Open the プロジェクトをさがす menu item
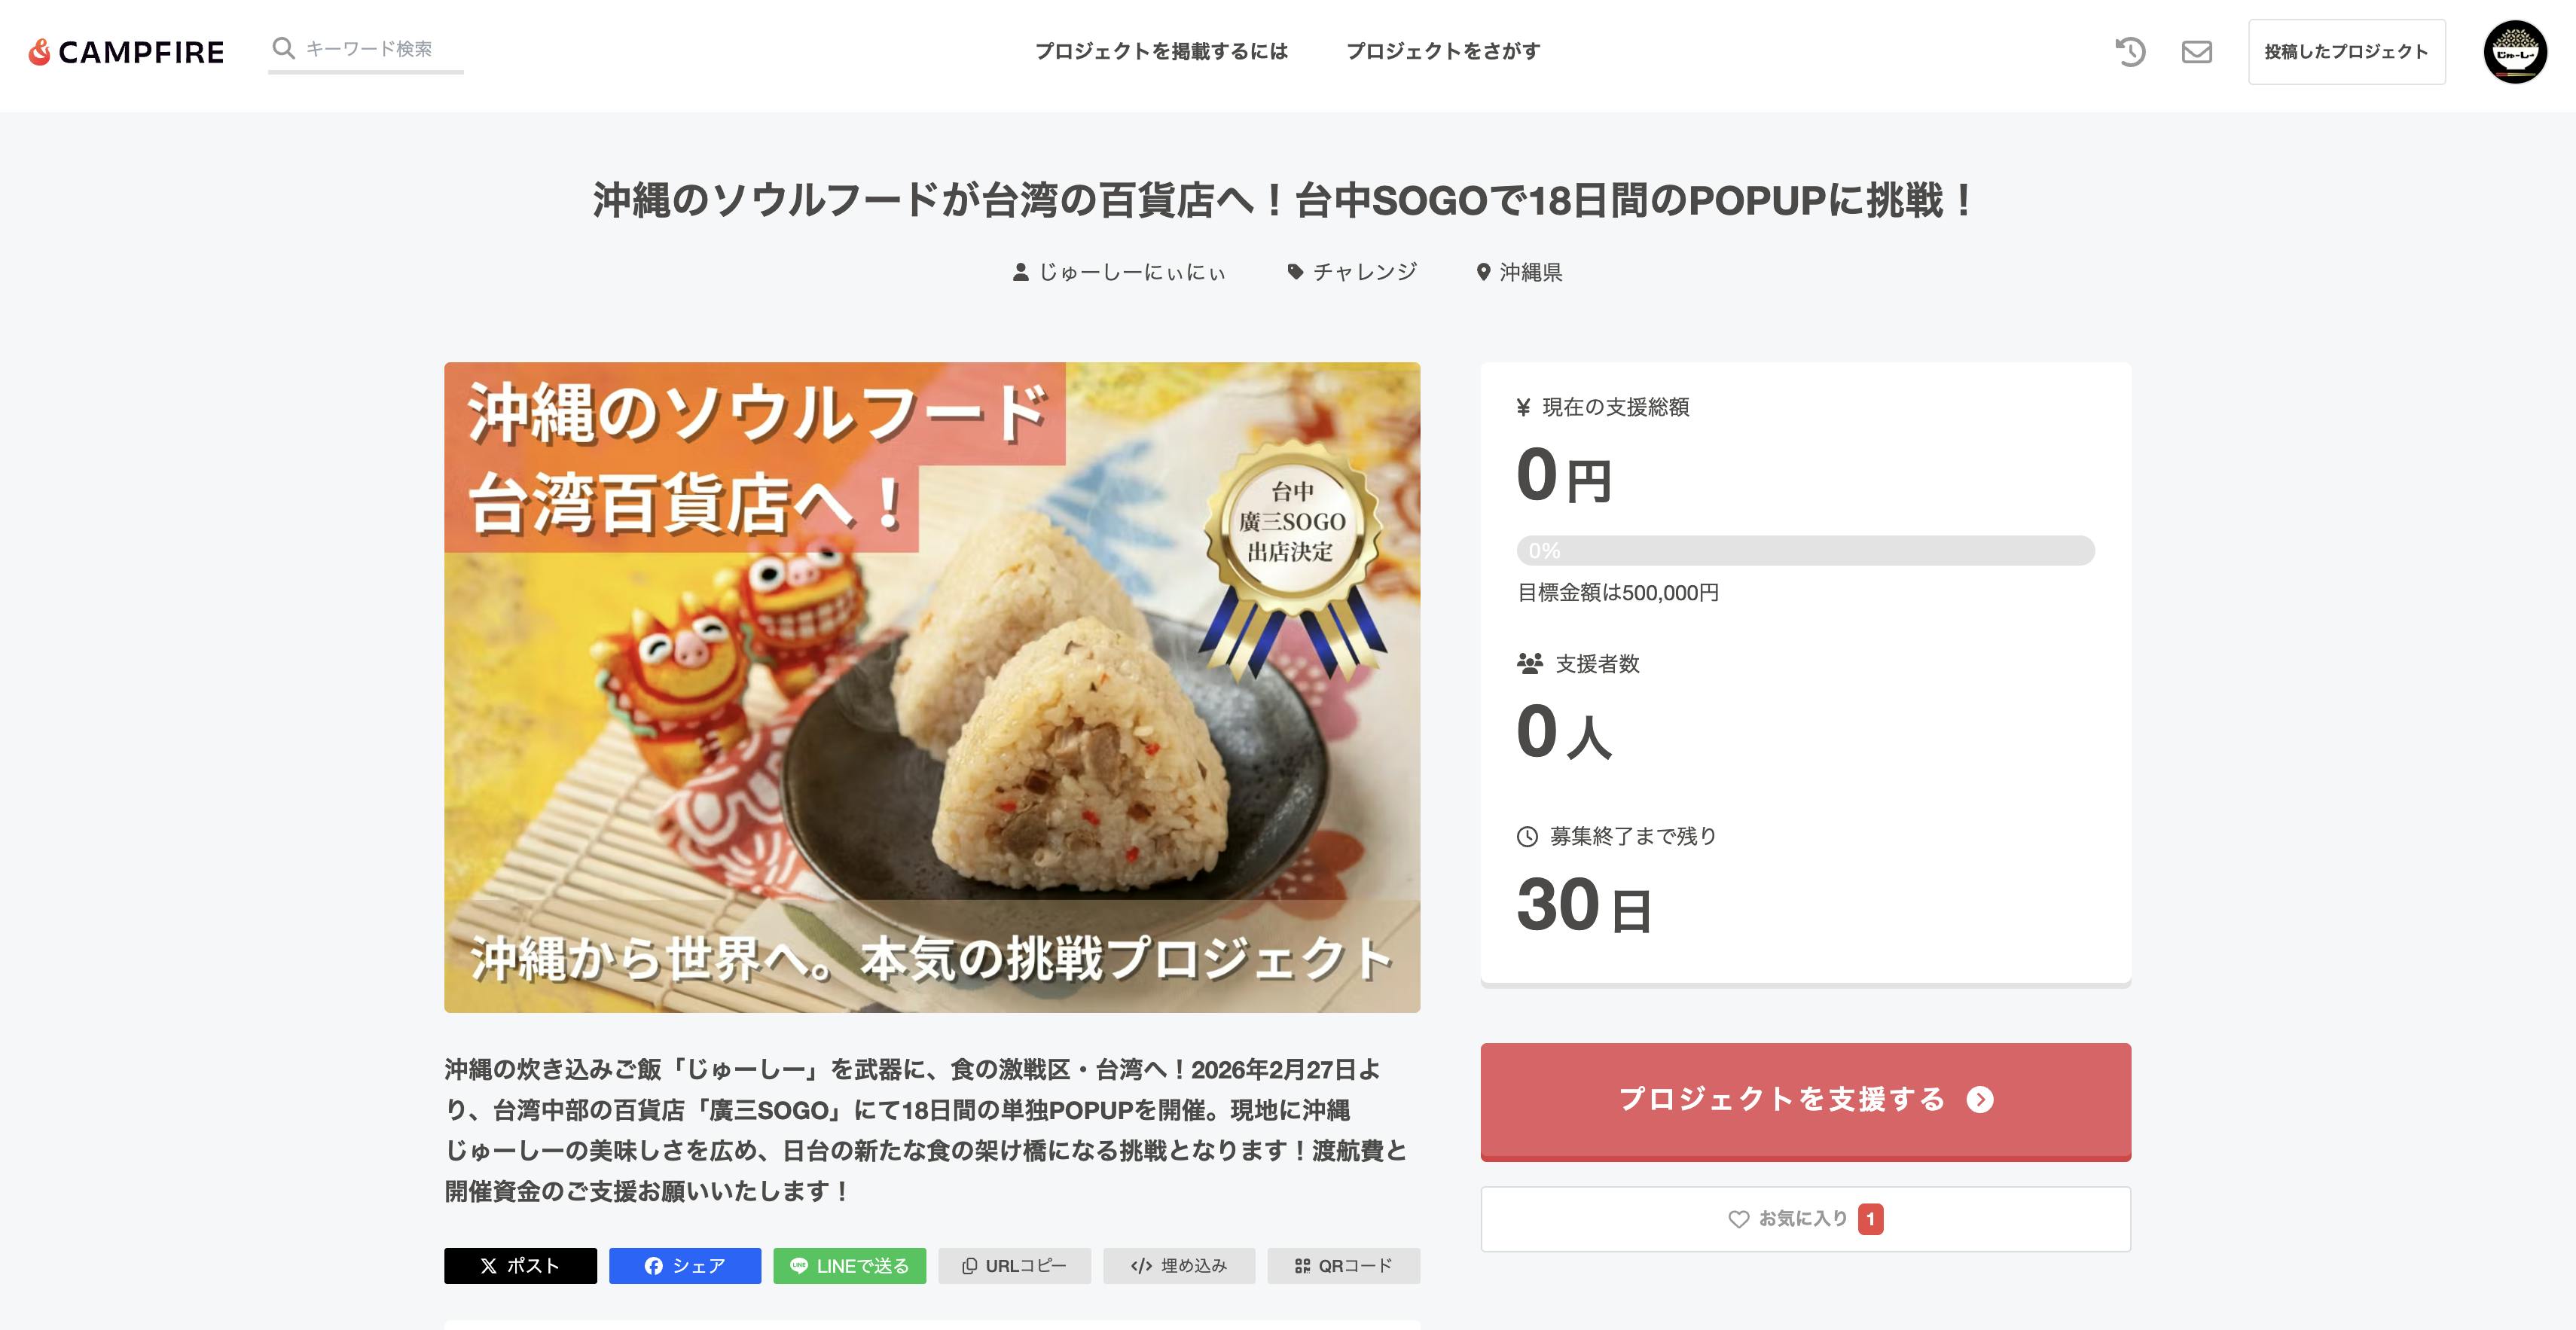This screenshot has width=2576, height=1330. 1443,52
